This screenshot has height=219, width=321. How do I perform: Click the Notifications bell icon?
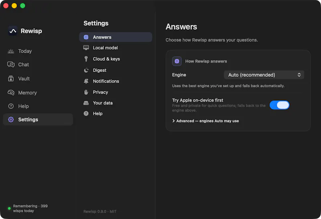tap(86, 81)
